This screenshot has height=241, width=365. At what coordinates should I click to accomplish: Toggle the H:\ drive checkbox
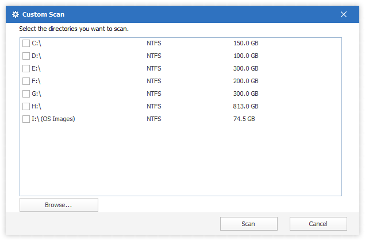coord(26,106)
